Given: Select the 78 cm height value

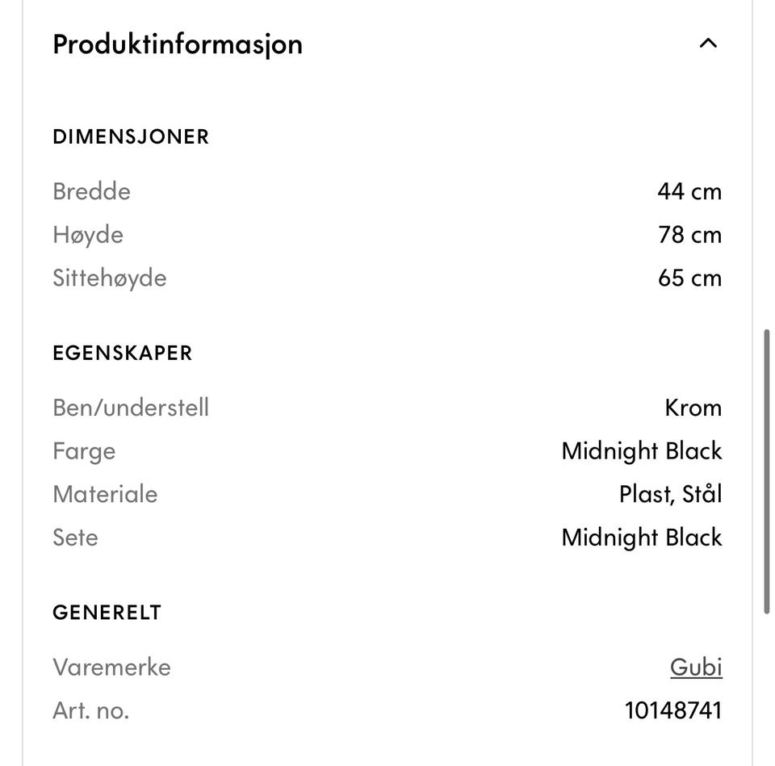Looking at the screenshot, I should point(689,234).
